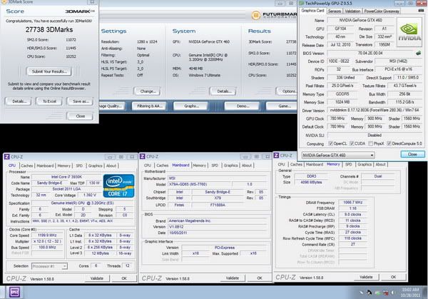
Task: Click Change under 3DMark Settings
Action: (148, 91)
